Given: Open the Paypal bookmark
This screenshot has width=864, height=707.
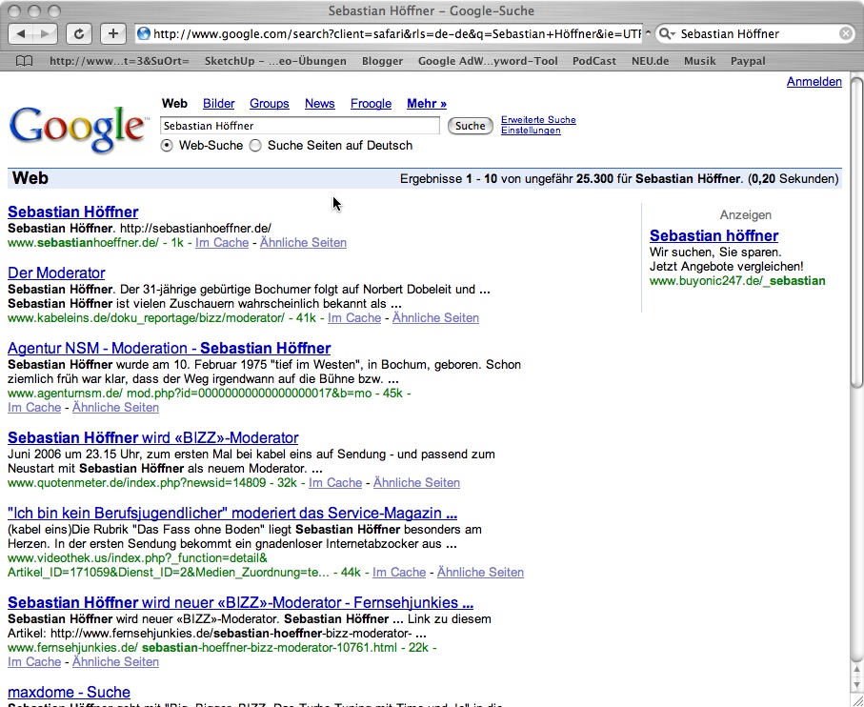Looking at the screenshot, I should pos(748,61).
